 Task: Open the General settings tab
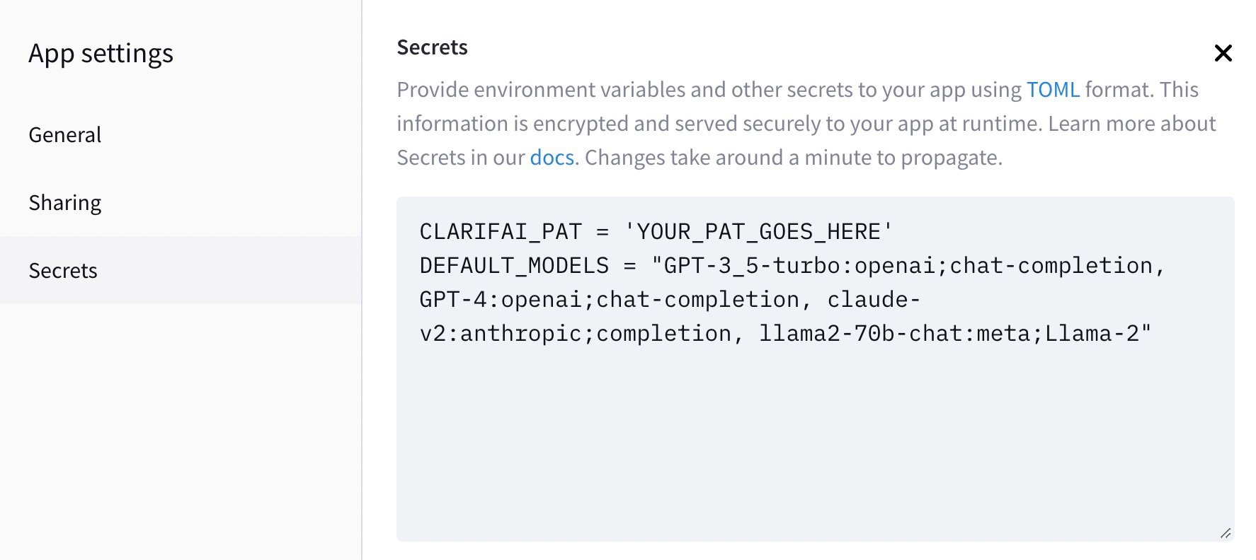tap(65, 135)
